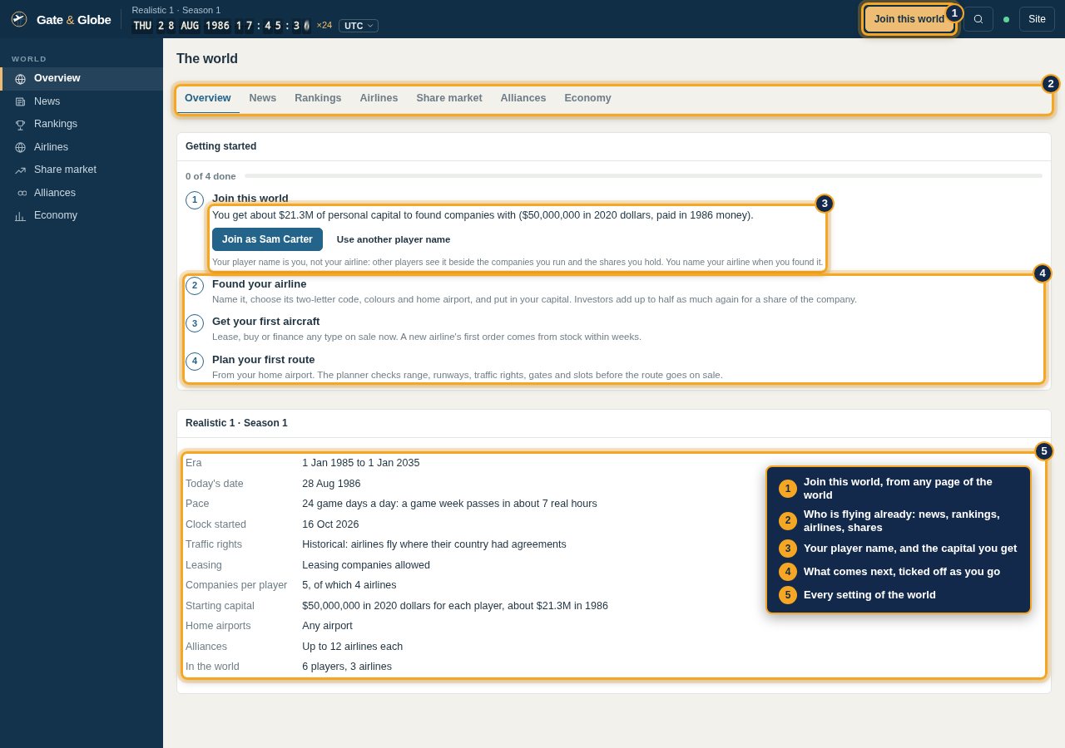Screen dimensions: 1065x748
Task: Click the Join this world header button
Action: 909,19
